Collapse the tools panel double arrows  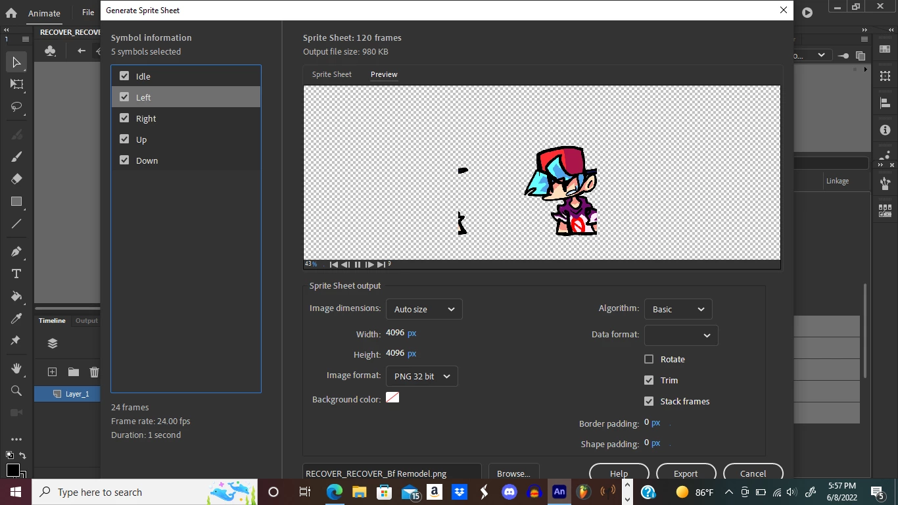pyautogui.click(x=6, y=30)
